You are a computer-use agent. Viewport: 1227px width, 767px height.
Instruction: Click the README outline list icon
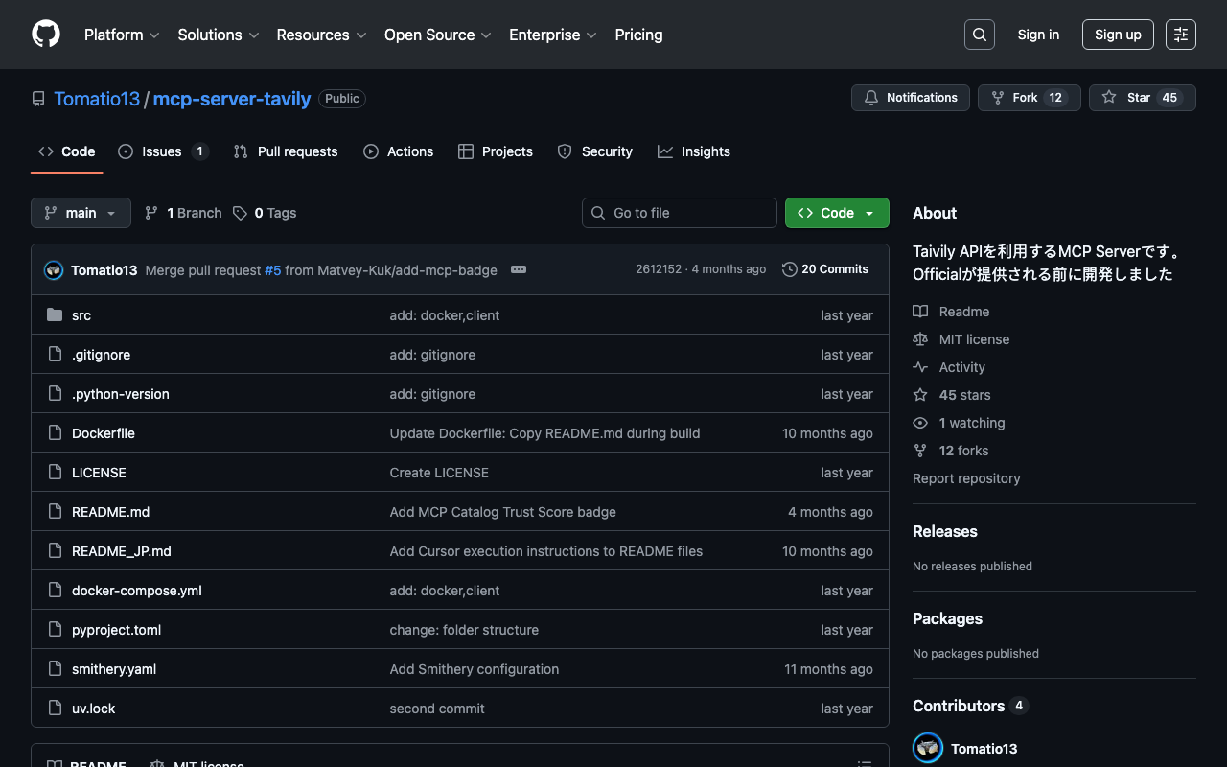point(864,763)
